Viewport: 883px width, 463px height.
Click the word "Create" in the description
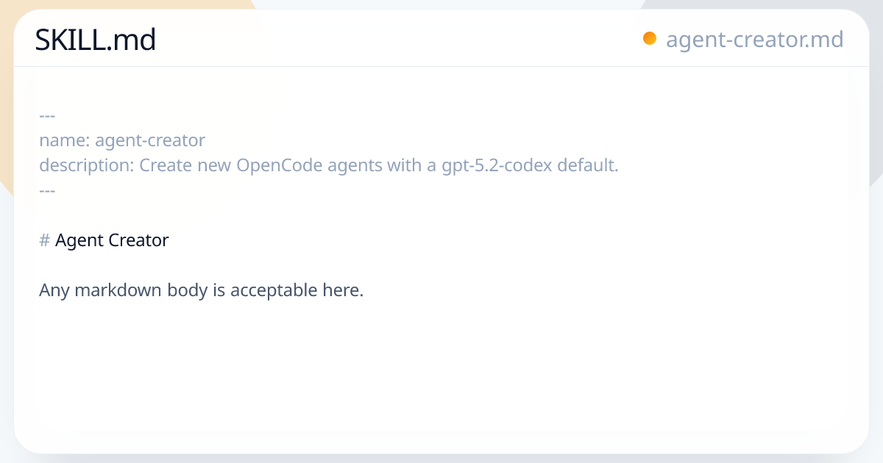point(166,165)
